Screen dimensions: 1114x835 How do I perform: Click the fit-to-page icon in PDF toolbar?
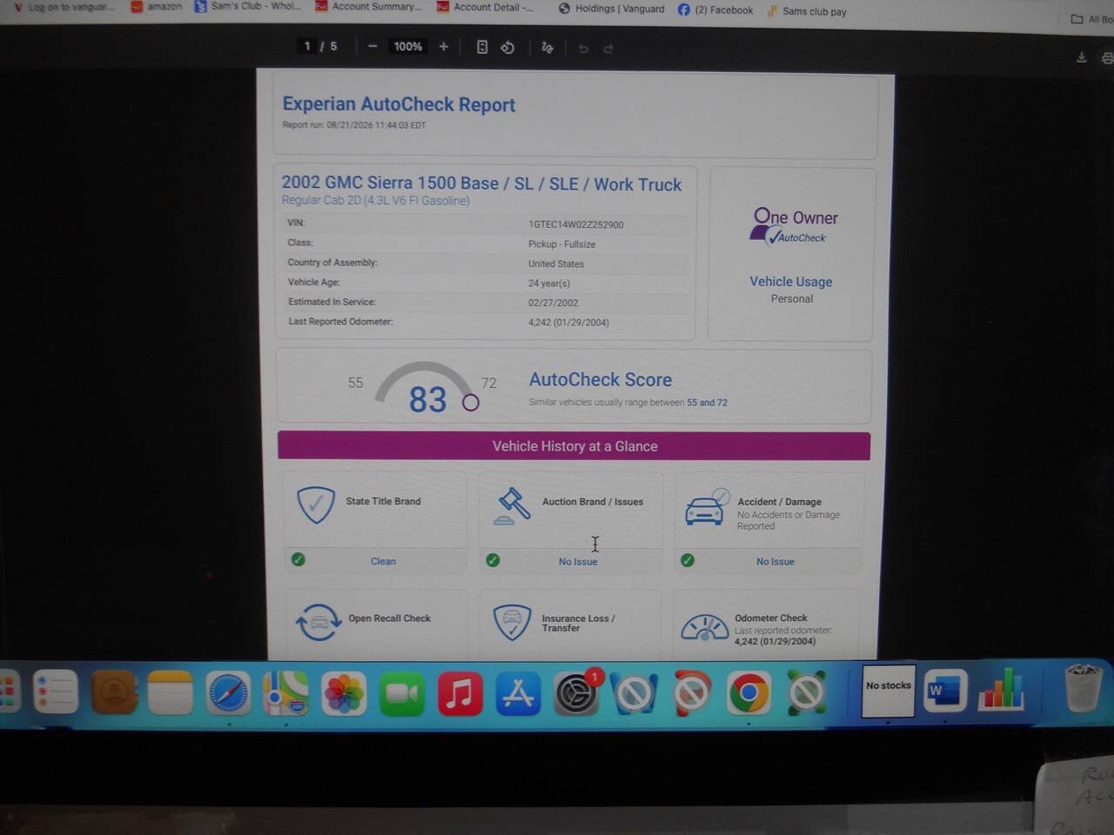tap(482, 47)
